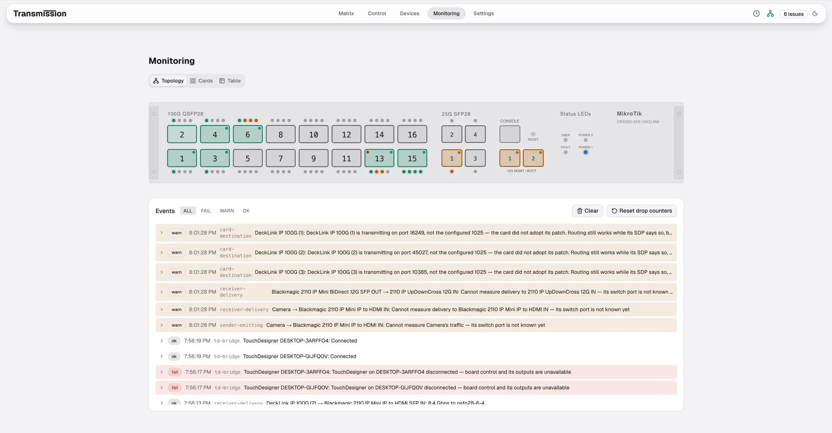Select 10G MGMT/BOOT port 2
This screenshot has height=433, width=832.
click(533, 158)
